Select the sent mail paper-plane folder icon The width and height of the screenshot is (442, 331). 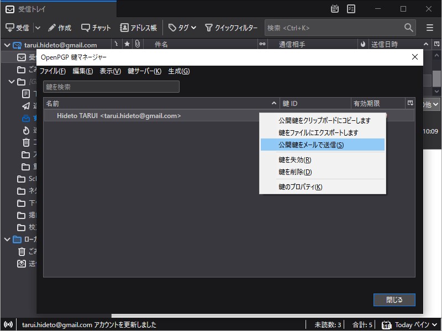(26, 106)
